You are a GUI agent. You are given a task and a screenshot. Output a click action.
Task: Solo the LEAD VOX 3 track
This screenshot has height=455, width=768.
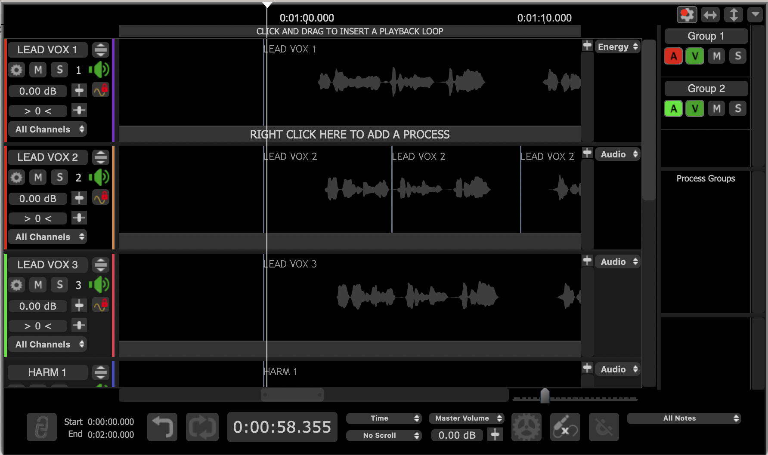point(59,285)
